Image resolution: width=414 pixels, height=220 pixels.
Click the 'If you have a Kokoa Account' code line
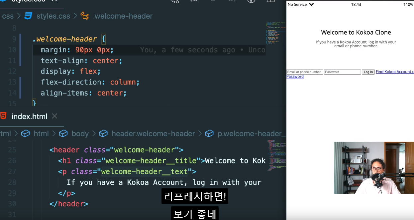click(164, 182)
